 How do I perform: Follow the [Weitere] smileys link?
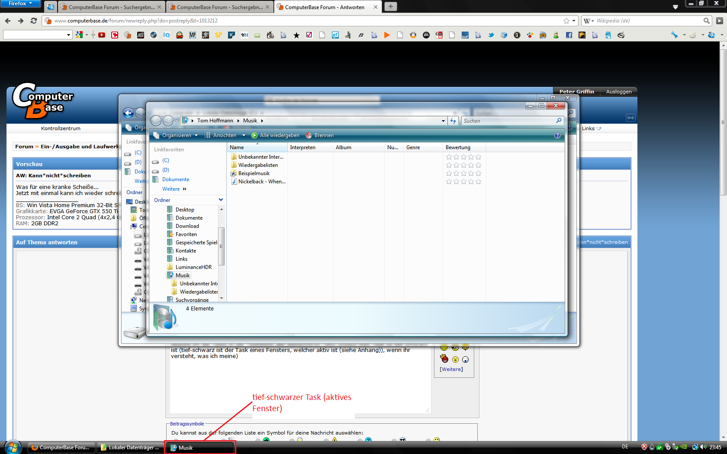[451, 369]
